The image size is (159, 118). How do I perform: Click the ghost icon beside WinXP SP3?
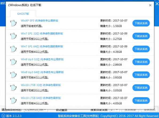13,23
